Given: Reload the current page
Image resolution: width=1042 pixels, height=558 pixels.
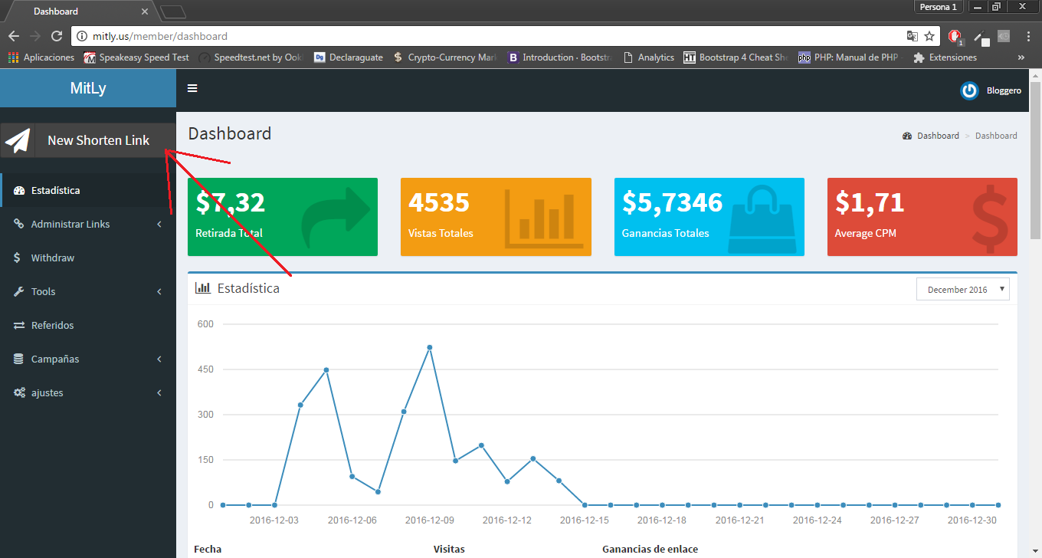Looking at the screenshot, I should click(56, 36).
